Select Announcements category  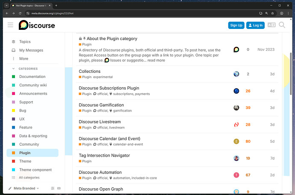coord(32,94)
